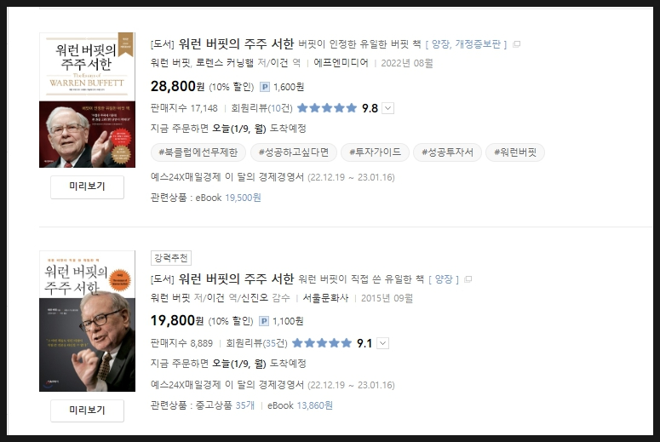The width and height of the screenshot is (660, 442).
Task: Click the P point icon next to 1,100원
Action: [263, 321]
